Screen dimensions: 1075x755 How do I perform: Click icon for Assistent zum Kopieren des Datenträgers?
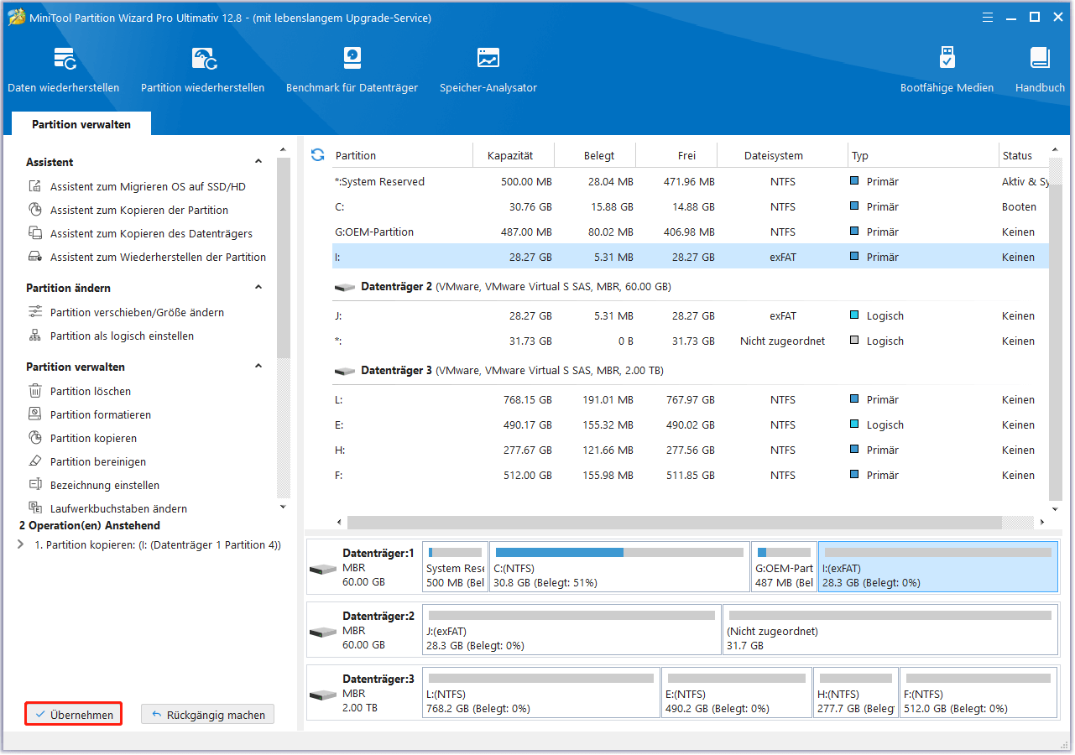pos(35,234)
